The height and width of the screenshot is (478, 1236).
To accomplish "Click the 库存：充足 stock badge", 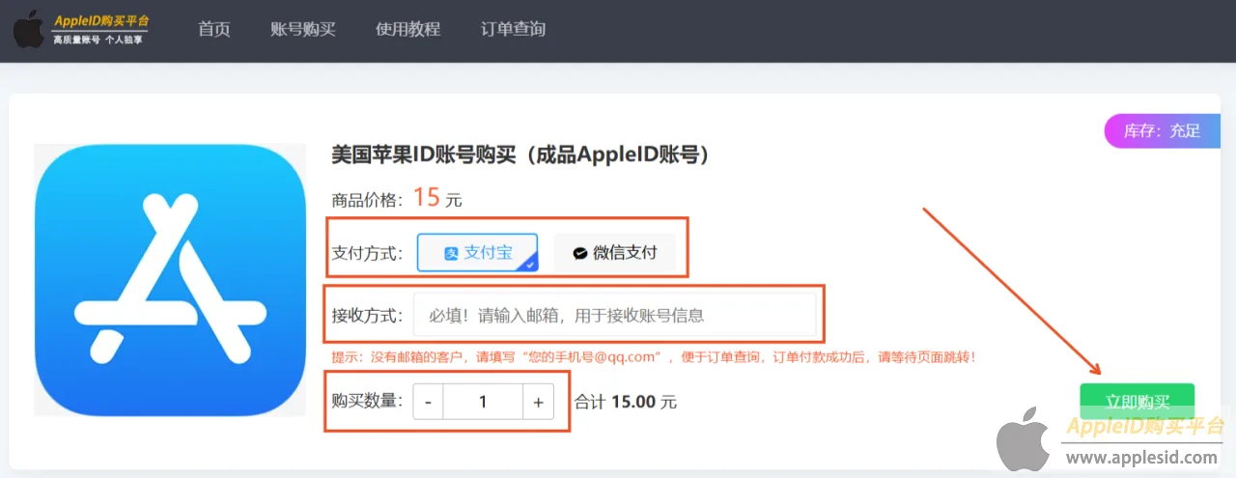I will coord(1162,131).
